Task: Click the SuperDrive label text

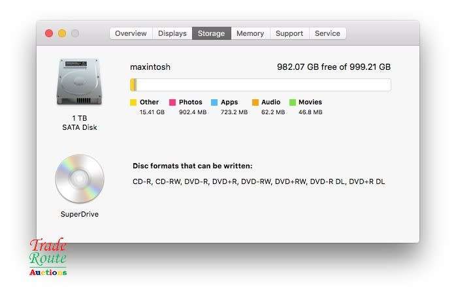Action: (x=80, y=214)
